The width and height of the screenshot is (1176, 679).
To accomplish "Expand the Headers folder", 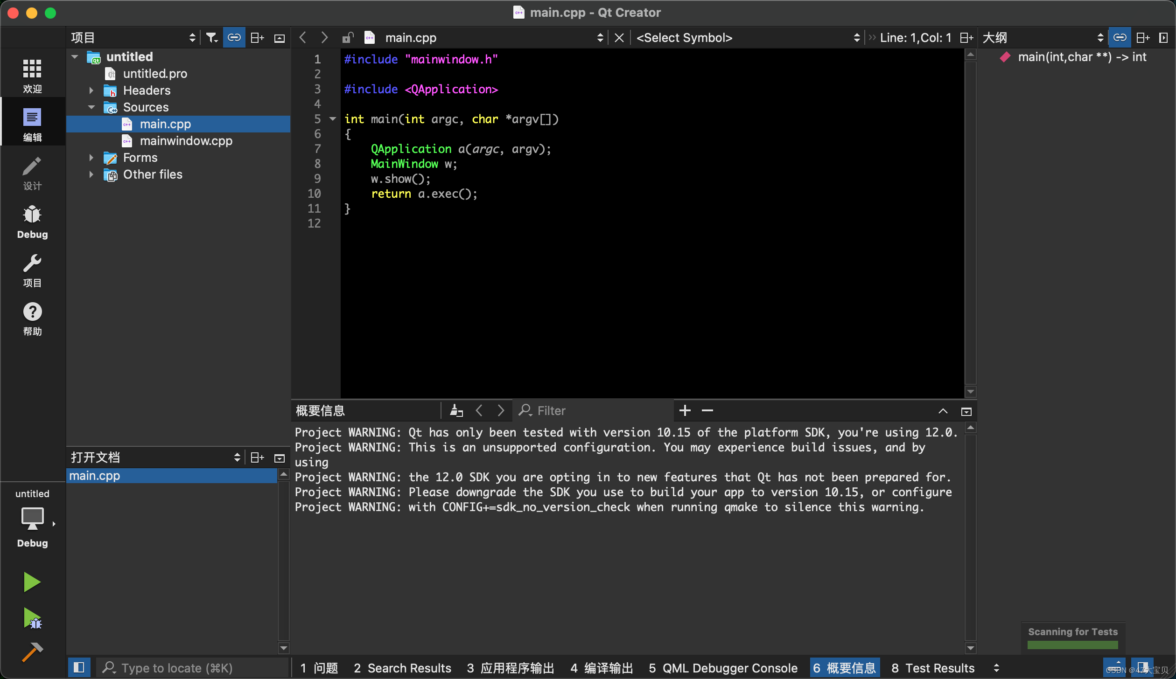I will pos(91,90).
